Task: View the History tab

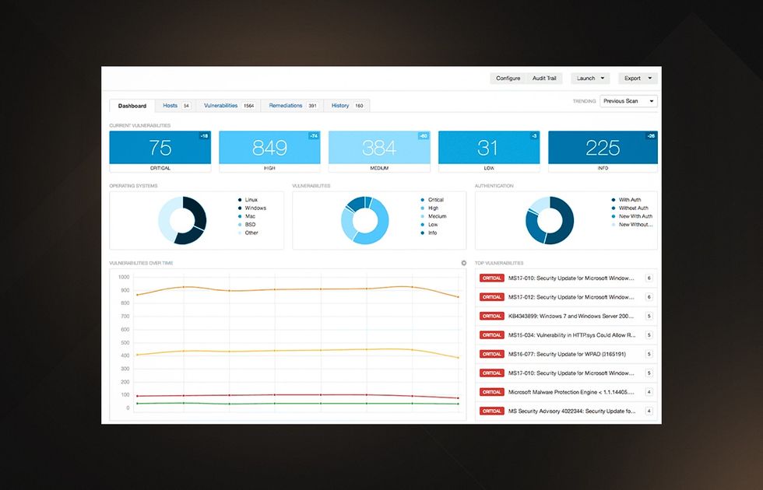Action: [347, 106]
